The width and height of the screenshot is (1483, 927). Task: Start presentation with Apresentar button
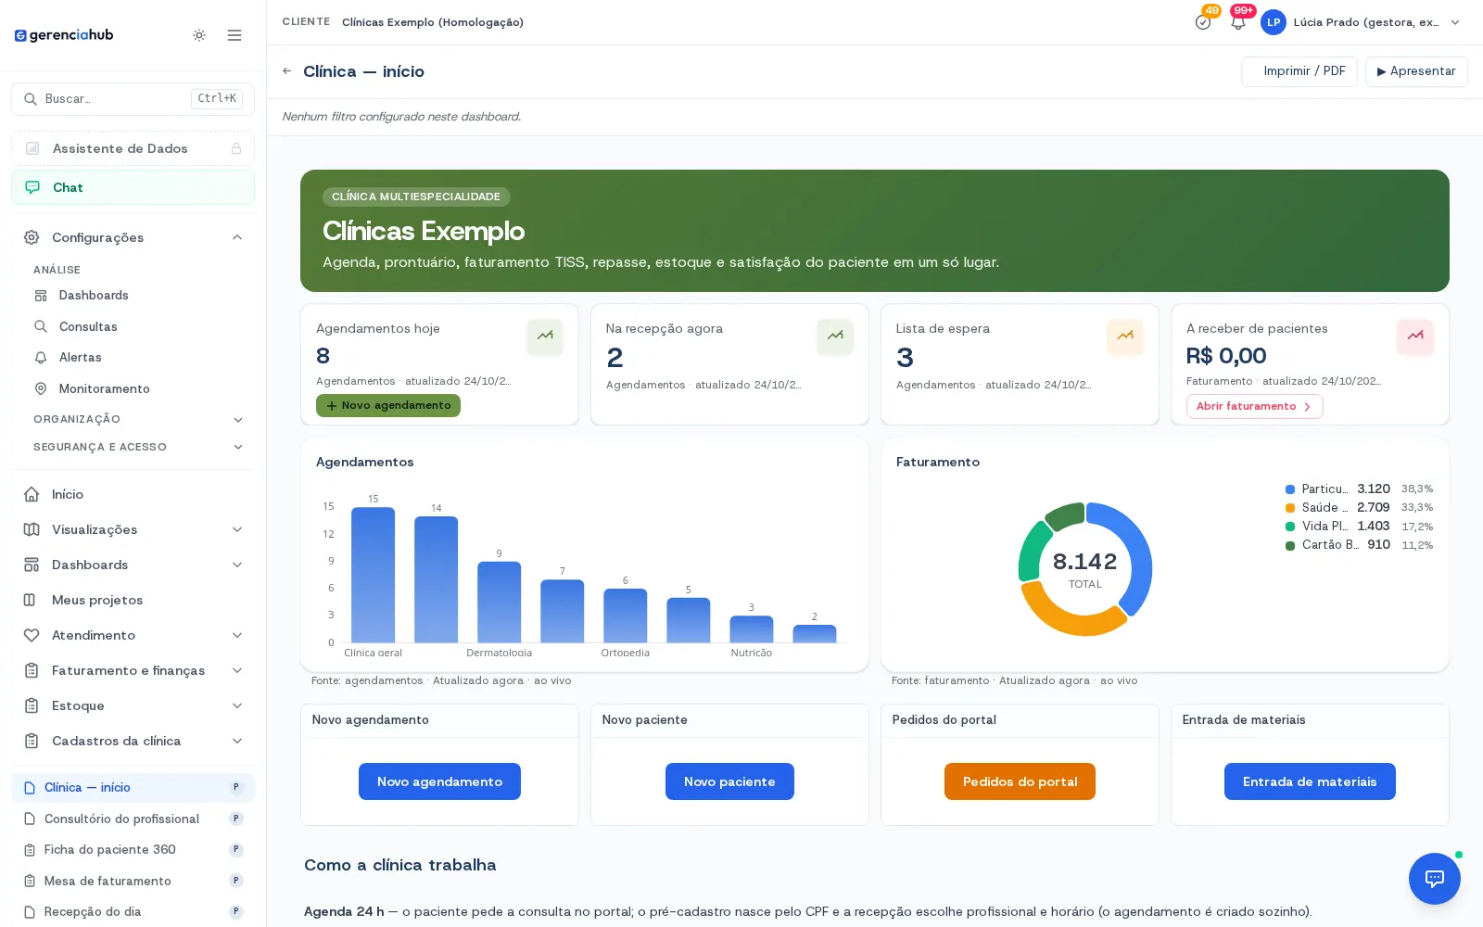point(1416,71)
